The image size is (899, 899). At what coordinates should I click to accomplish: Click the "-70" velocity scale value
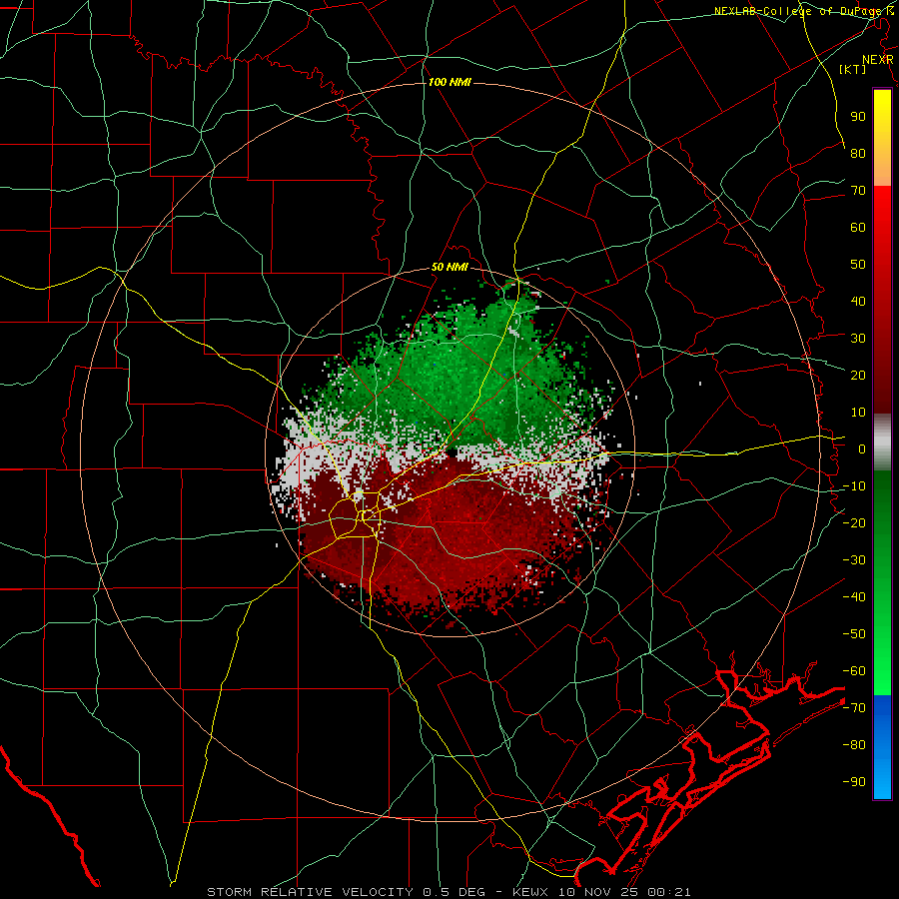[854, 708]
